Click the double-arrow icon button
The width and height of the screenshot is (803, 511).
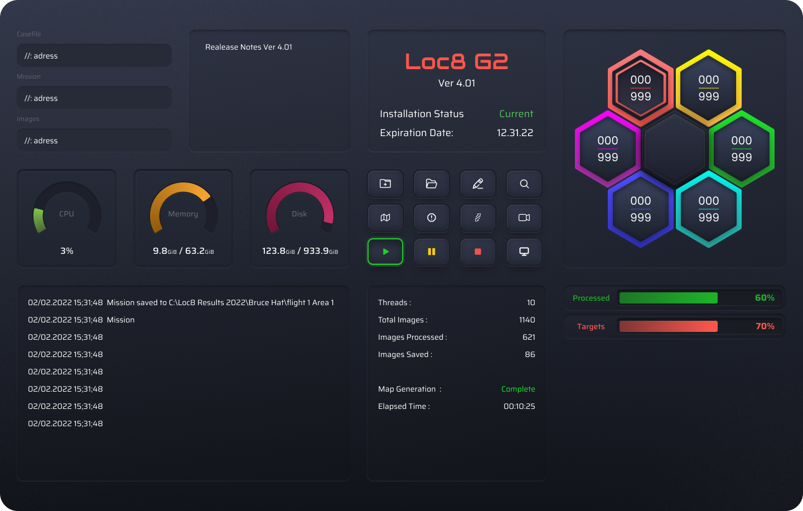coord(478,218)
